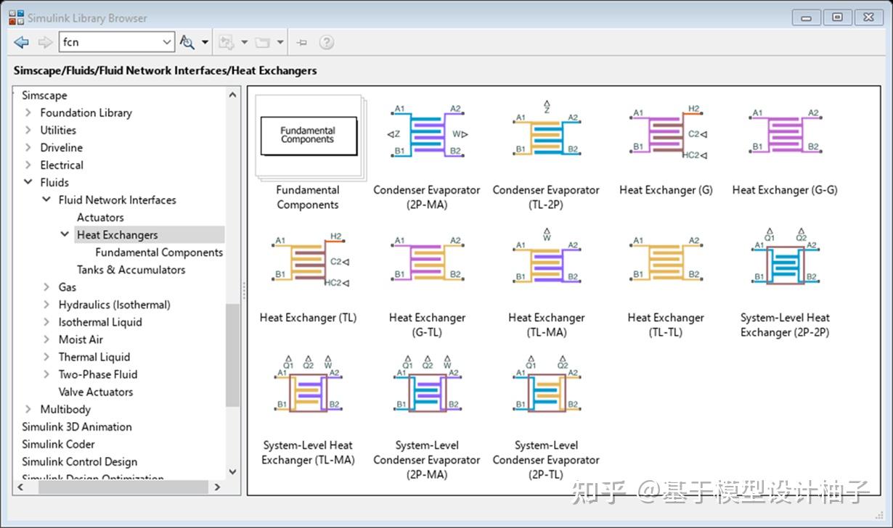Image resolution: width=893 pixels, height=528 pixels.
Task: Pin the Library Browser using the pin icon
Action: [x=301, y=41]
